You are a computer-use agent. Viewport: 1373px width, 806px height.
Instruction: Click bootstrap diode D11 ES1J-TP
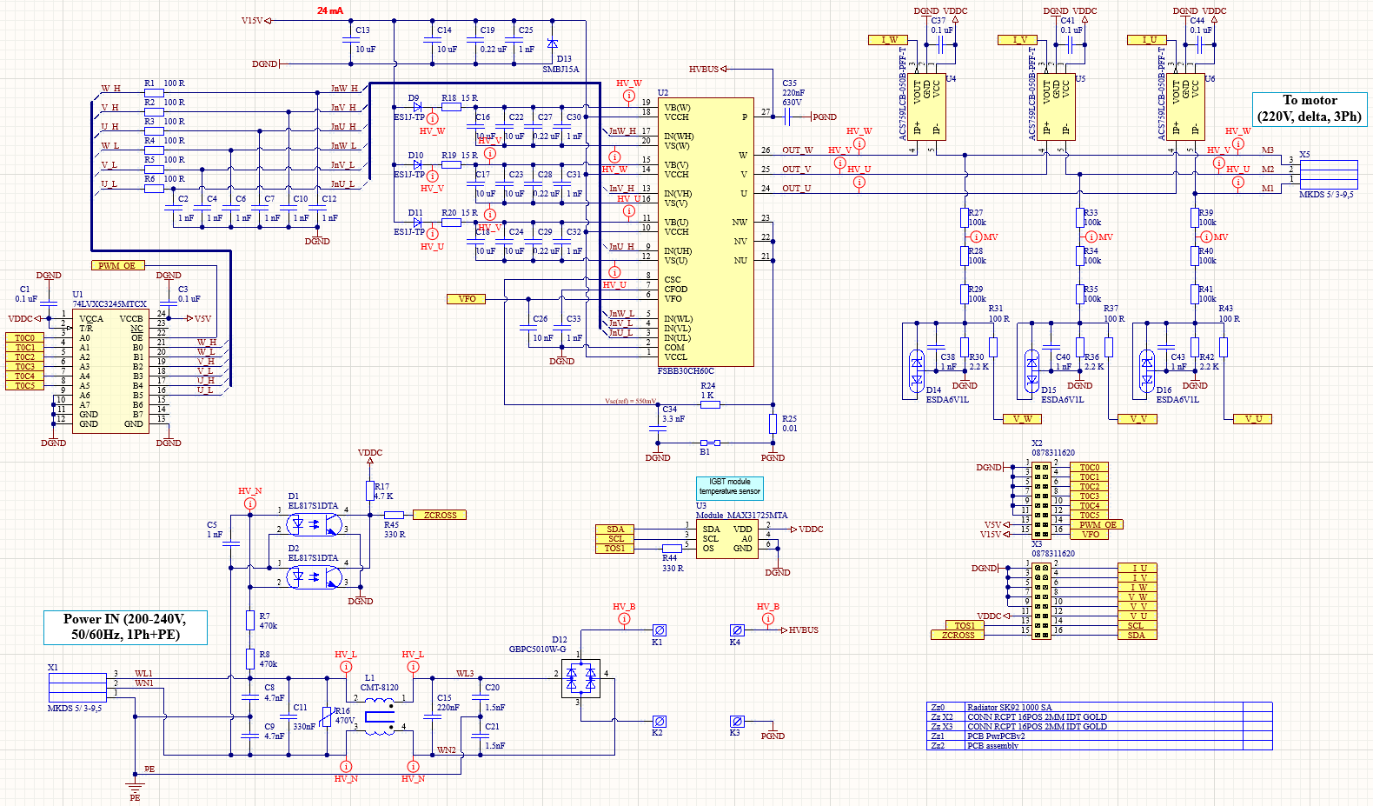coord(417,222)
